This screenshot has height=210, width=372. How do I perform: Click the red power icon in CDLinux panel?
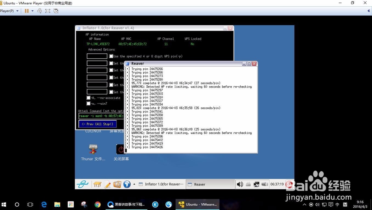click(x=289, y=184)
